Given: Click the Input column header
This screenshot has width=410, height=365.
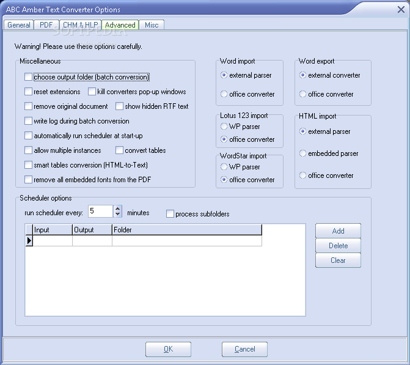Looking at the screenshot, I should 53,230.
